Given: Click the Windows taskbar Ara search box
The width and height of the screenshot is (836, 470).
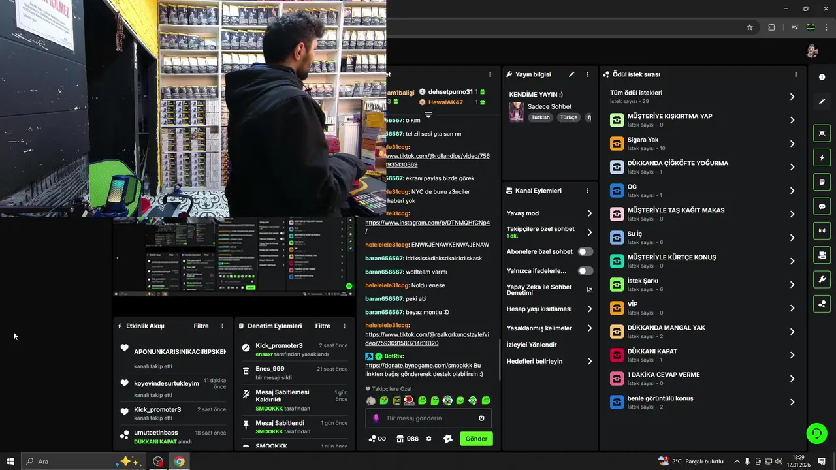Looking at the screenshot, I should (83, 462).
